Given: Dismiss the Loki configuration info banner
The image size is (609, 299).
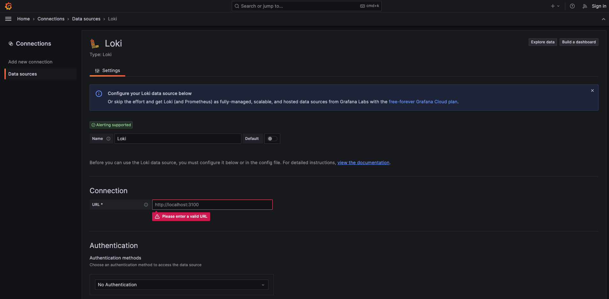Looking at the screenshot, I should point(592,91).
